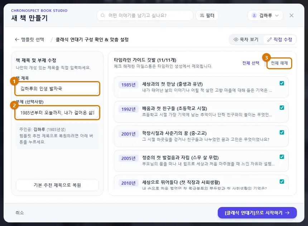
Task: Click the 2010년 year badge
Action: point(129,183)
